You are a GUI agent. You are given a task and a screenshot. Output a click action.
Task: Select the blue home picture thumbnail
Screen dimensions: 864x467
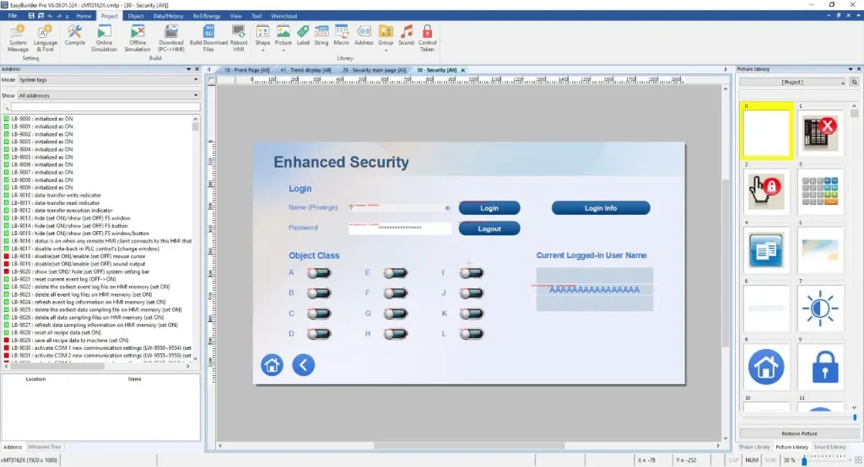tap(766, 367)
